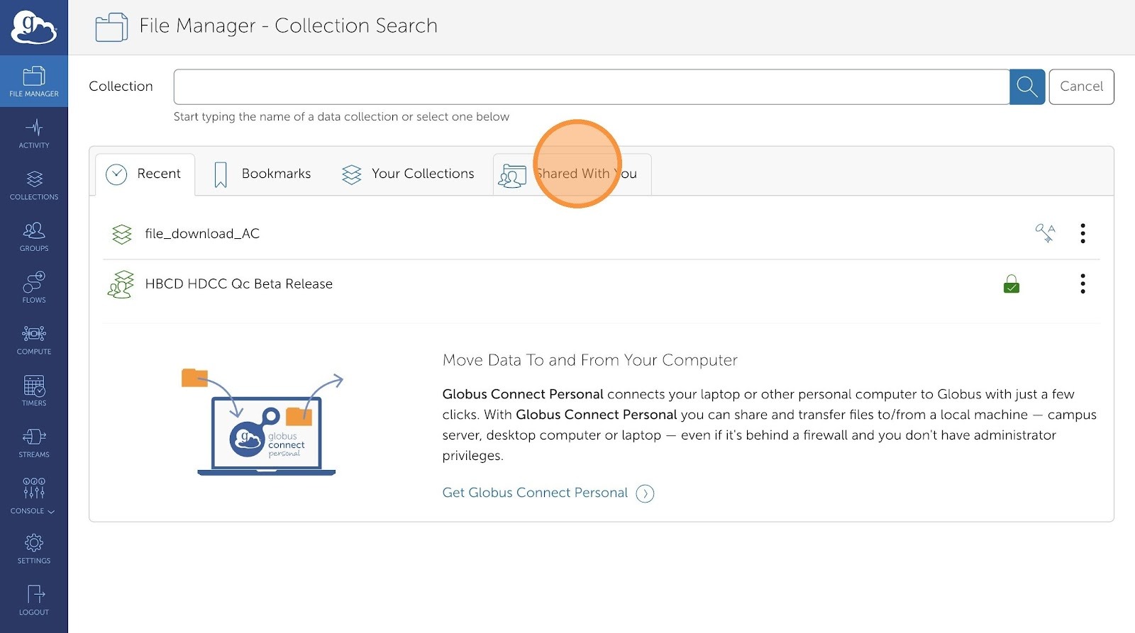Select HBCD HDCC Qc Beta Release
The height and width of the screenshot is (633, 1135).
click(238, 284)
